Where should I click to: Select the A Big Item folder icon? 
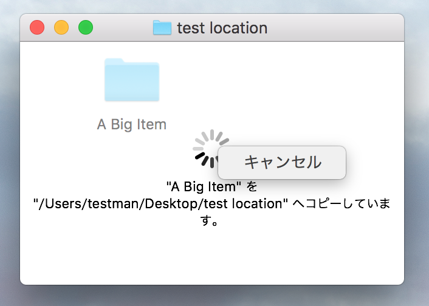click(x=132, y=80)
